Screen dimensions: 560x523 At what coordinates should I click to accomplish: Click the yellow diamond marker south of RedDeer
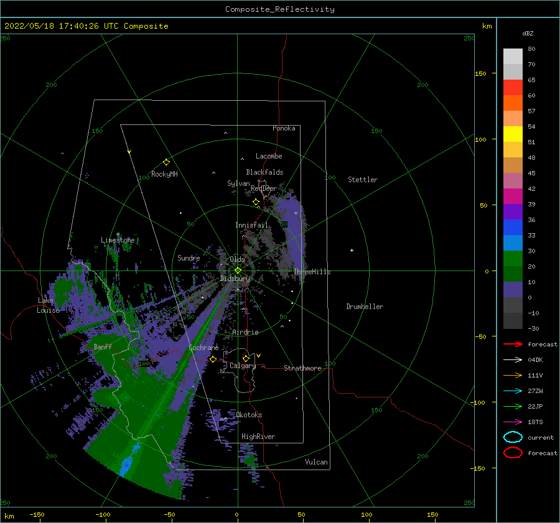point(256,202)
